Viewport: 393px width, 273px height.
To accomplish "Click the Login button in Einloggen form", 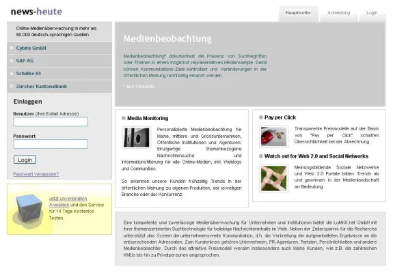I will click(x=25, y=160).
